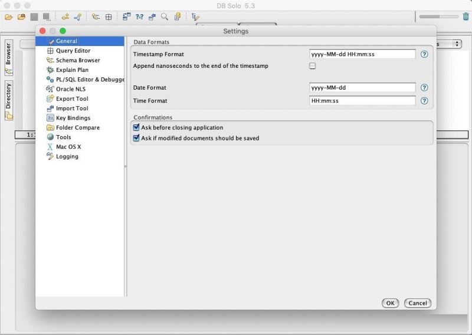This screenshot has width=472, height=335.
Task: Click the Date Format text field
Action: (x=362, y=88)
